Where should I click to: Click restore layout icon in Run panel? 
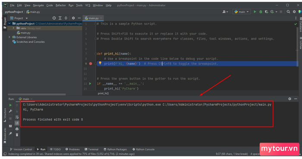[11, 126]
